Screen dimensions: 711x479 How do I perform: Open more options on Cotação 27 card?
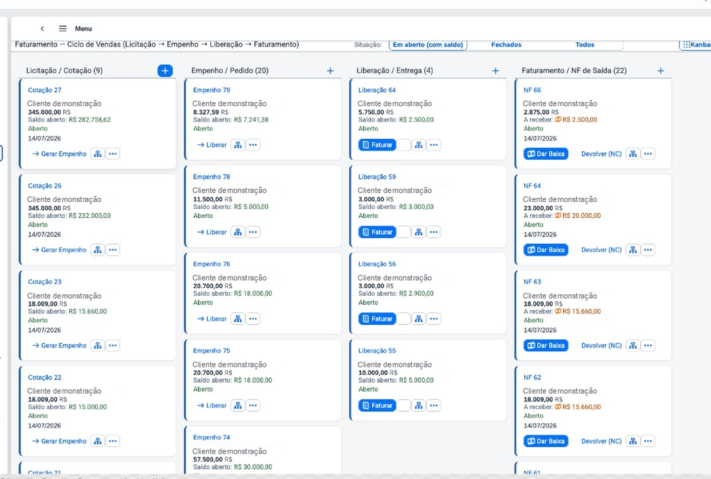tap(113, 154)
